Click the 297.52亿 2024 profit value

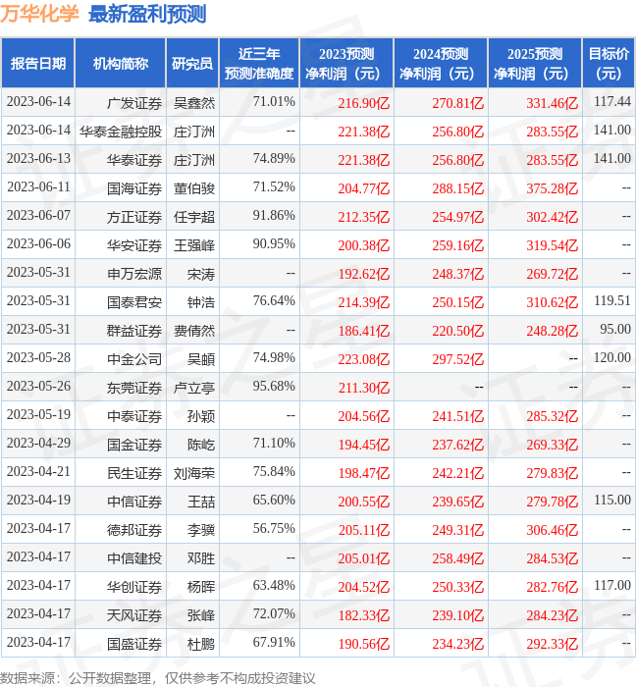[x=457, y=359]
